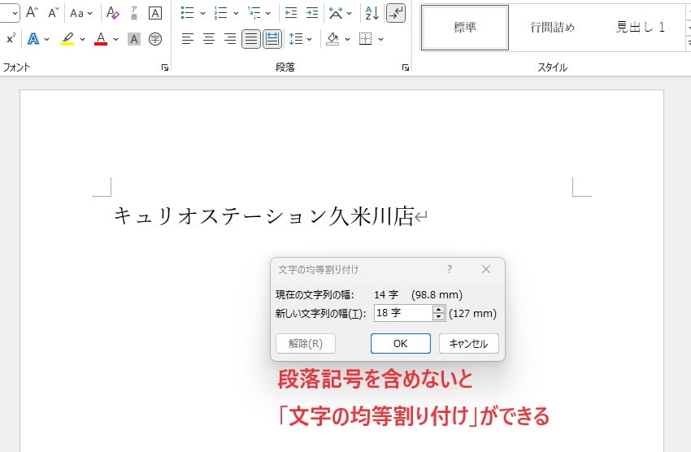Open enclose characters circled icon
This screenshot has width=691, height=452.
click(x=154, y=39)
